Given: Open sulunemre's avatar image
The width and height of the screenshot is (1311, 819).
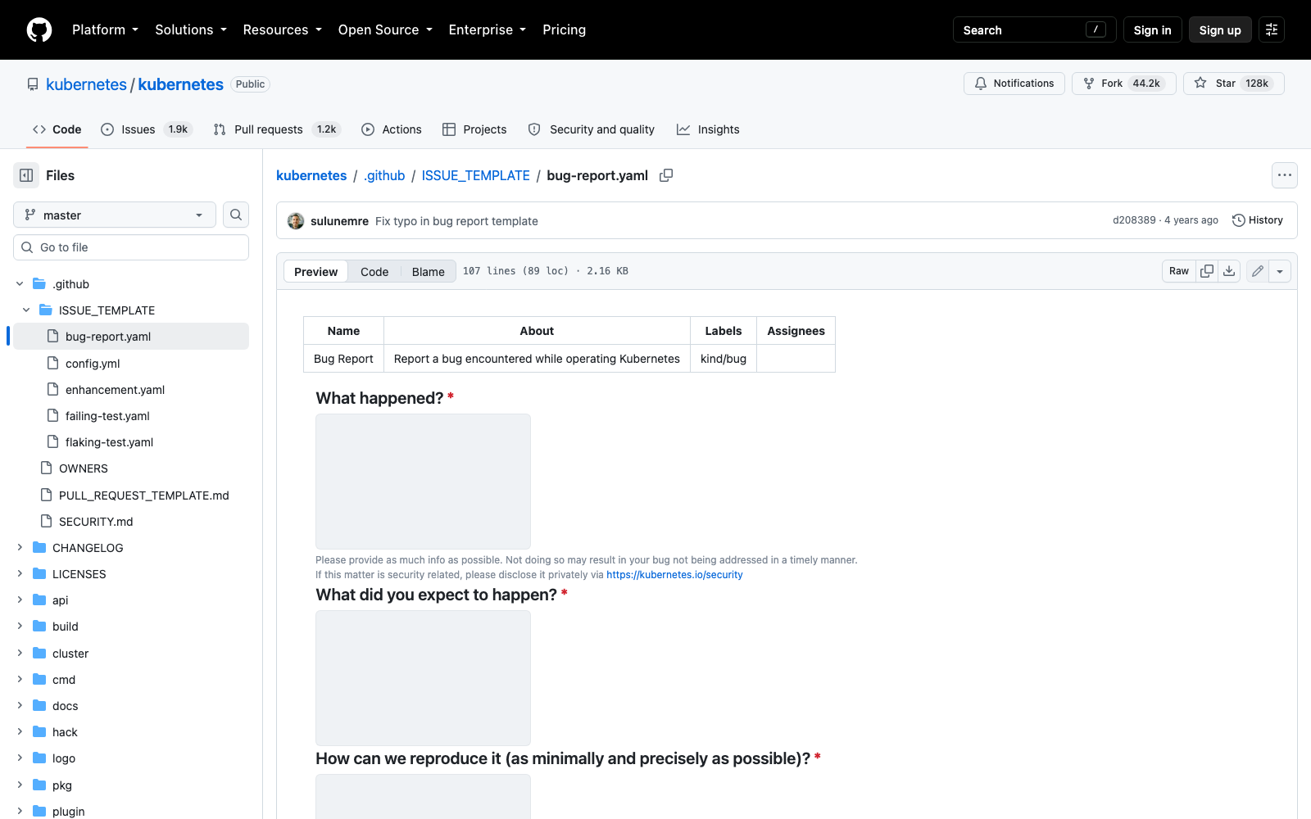Looking at the screenshot, I should pyautogui.click(x=296, y=221).
